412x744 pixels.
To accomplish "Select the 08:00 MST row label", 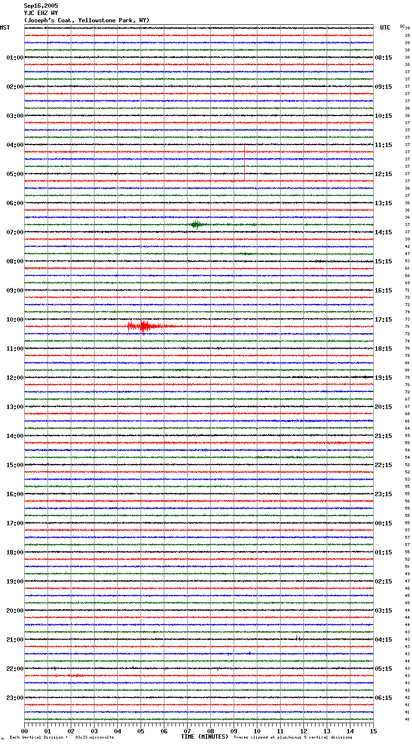I will 15,261.
